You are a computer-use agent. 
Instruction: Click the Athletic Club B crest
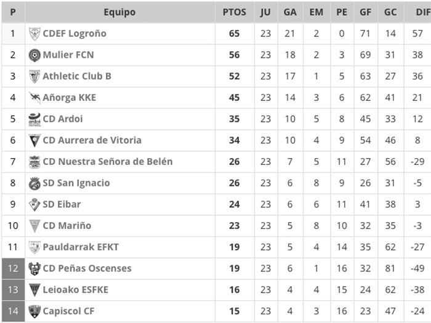click(x=34, y=76)
